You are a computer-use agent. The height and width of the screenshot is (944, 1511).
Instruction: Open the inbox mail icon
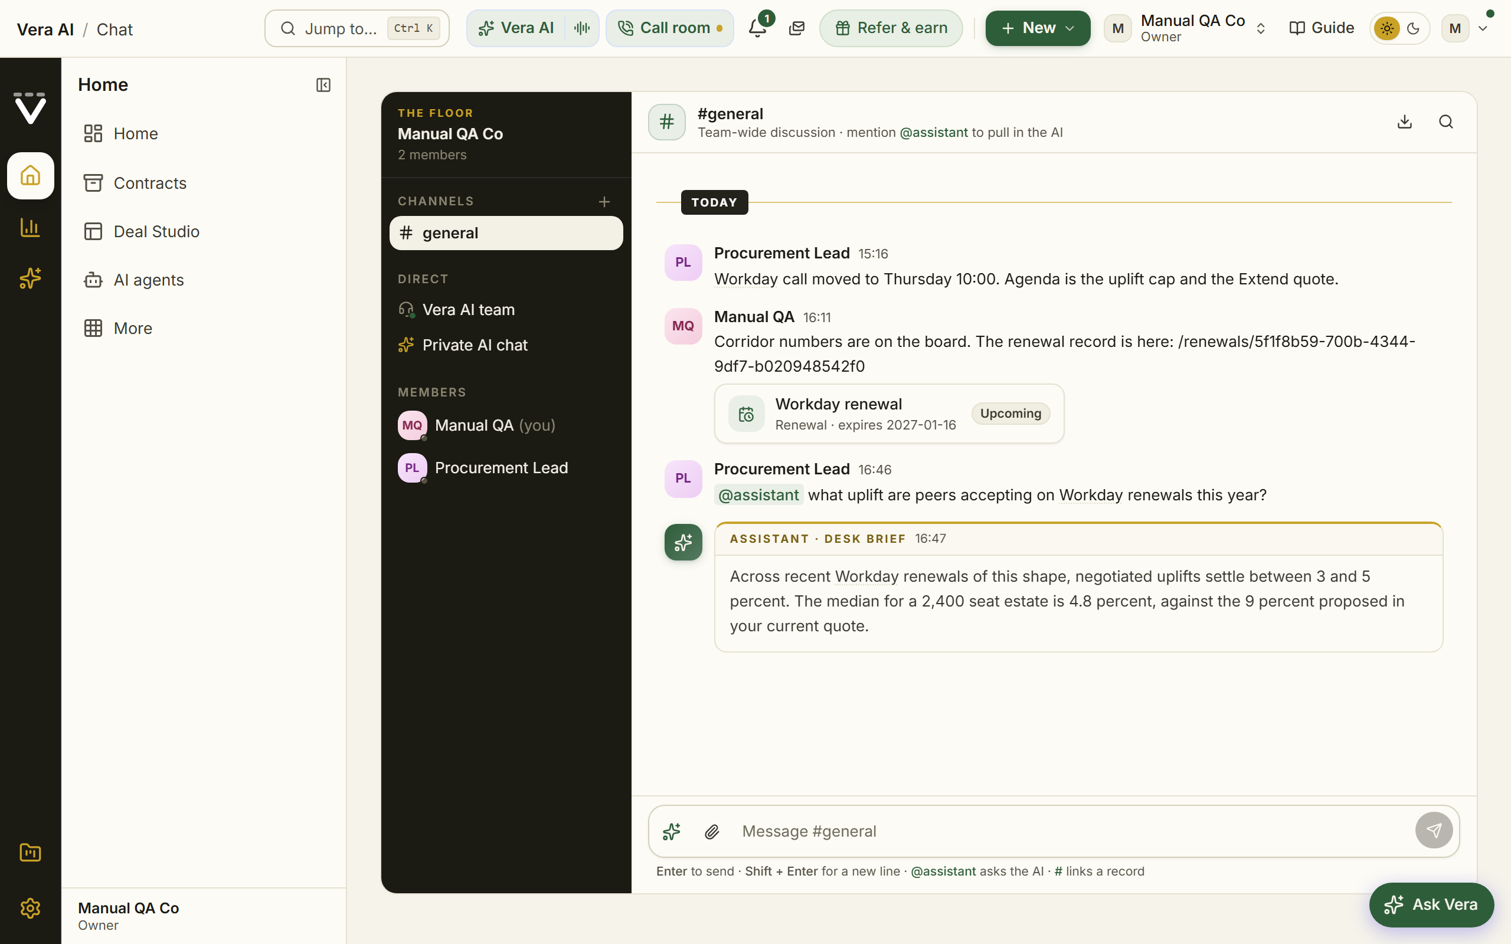pyautogui.click(x=797, y=28)
